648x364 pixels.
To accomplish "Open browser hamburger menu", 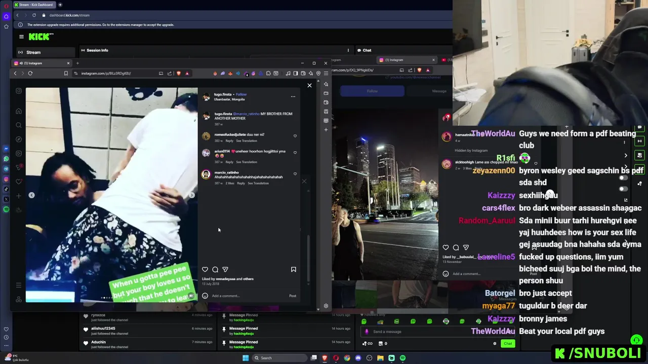I will (x=326, y=73).
